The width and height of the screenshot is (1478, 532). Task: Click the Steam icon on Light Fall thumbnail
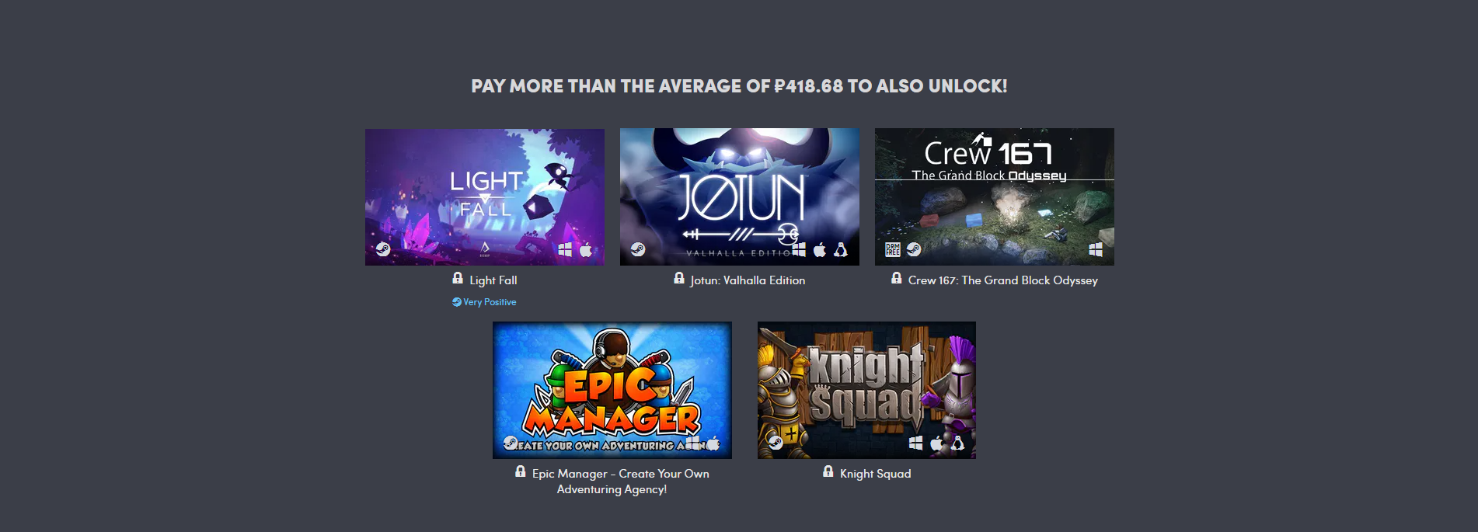click(x=383, y=249)
